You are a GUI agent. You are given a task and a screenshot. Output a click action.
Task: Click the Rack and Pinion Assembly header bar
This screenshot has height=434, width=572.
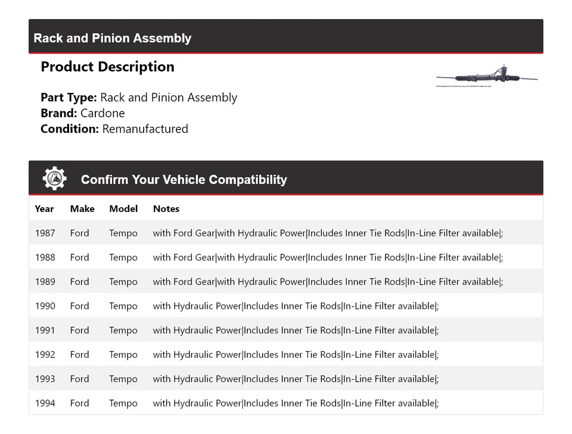tap(286, 38)
